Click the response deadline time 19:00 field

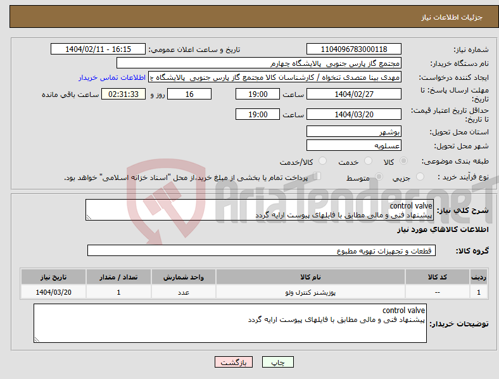click(x=258, y=94)
